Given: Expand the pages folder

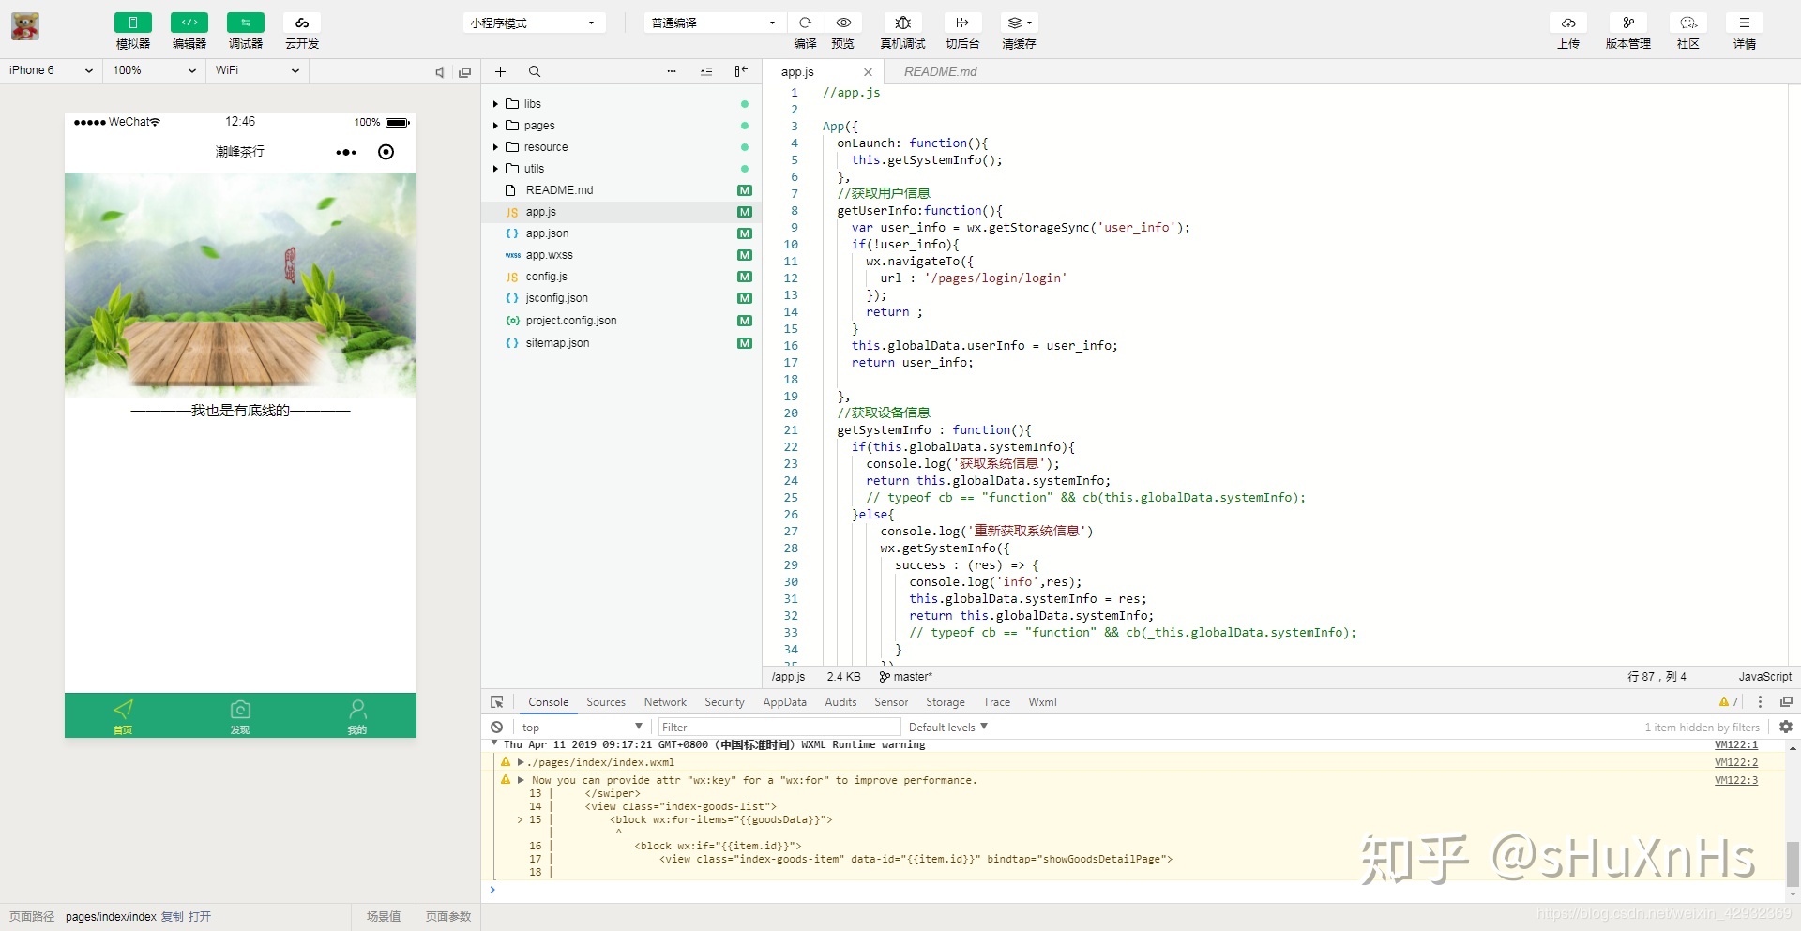Looking at the screenshot, I should point(495,126).
